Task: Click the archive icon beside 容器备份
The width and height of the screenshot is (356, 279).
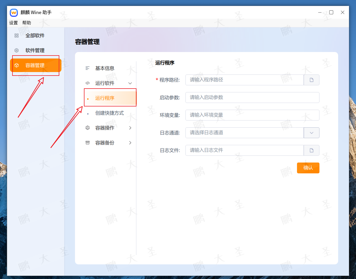Action: (x=87, y=143)
